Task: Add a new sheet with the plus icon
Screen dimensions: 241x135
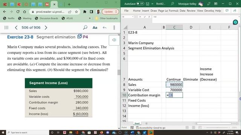Action: 146,123
